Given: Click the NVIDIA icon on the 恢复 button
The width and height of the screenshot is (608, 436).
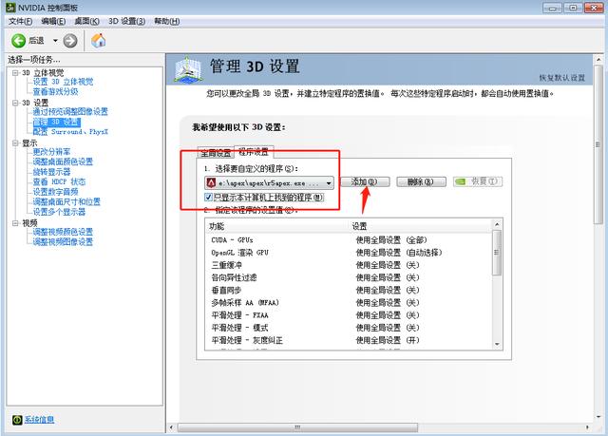Looking at the screenshot, I should click(x=461, y=181).
